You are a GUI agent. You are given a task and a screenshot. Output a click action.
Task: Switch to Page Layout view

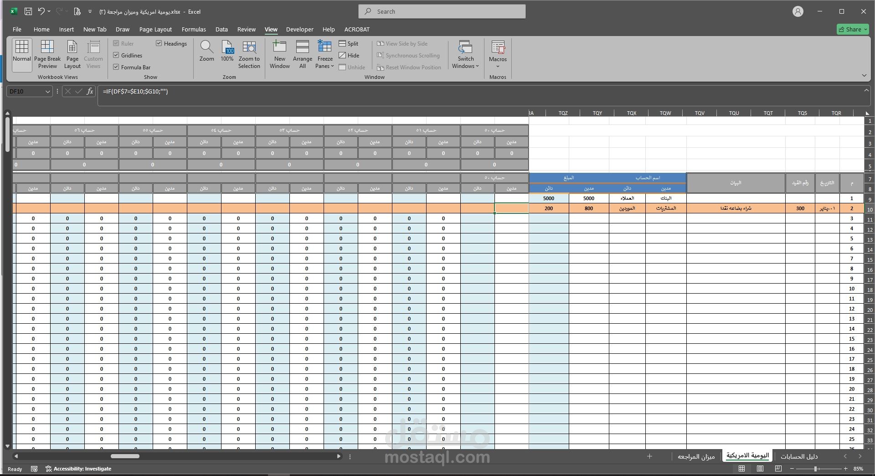[x=72, y=55]
